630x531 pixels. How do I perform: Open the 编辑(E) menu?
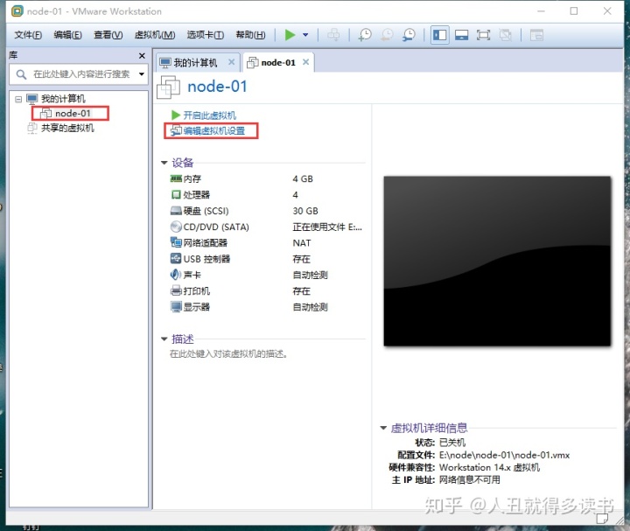click(x=67, y=35)
